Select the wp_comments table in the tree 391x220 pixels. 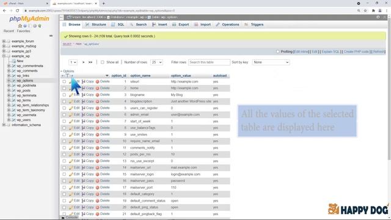pyautogui.click(x=27, y=71)
